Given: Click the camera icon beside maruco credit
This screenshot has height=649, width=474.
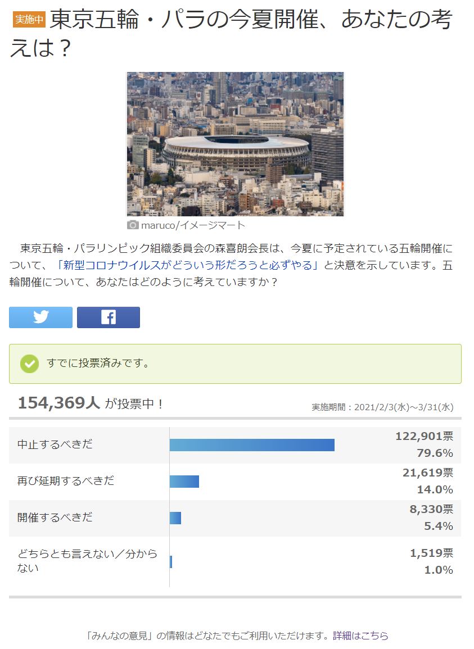Looking at the screenshot, I should 133,225.
